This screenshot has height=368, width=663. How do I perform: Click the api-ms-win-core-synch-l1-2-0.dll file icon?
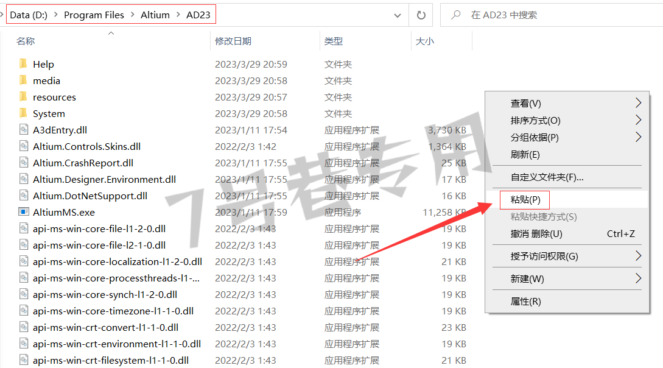(24, 294)
